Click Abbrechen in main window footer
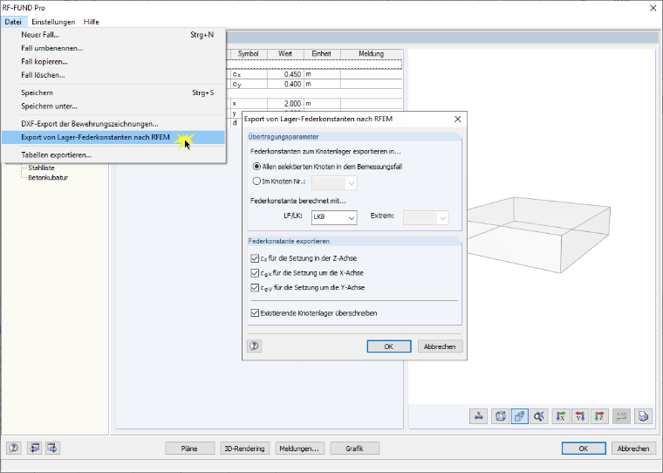 (633, 448)
